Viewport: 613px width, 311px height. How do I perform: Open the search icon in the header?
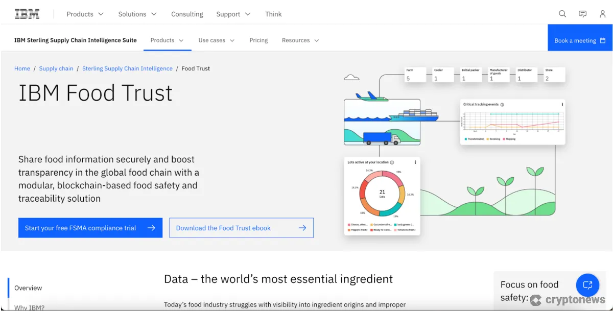coord(562,14)
